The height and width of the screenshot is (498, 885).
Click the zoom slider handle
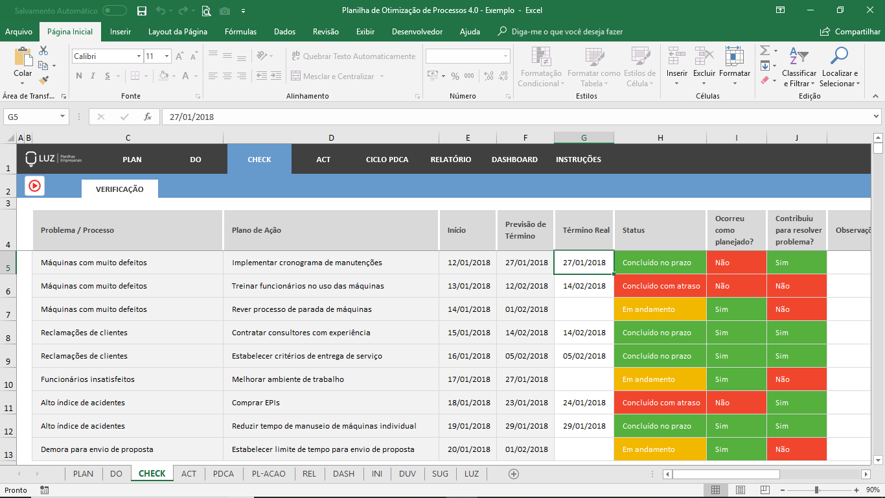(x=817, y=490)
